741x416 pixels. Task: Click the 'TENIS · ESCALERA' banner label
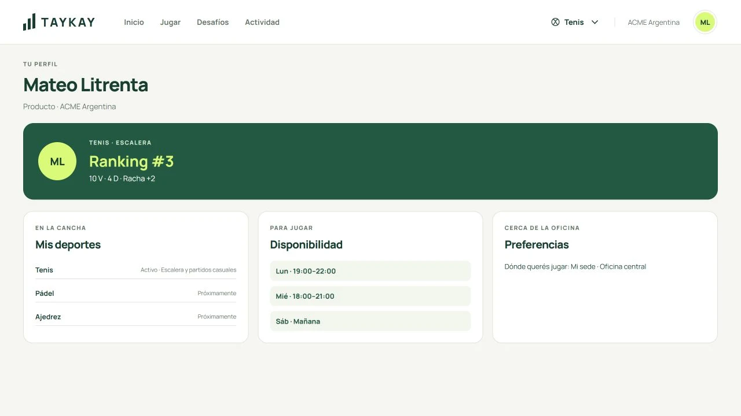pyautogui.click(x=120, y=143)
